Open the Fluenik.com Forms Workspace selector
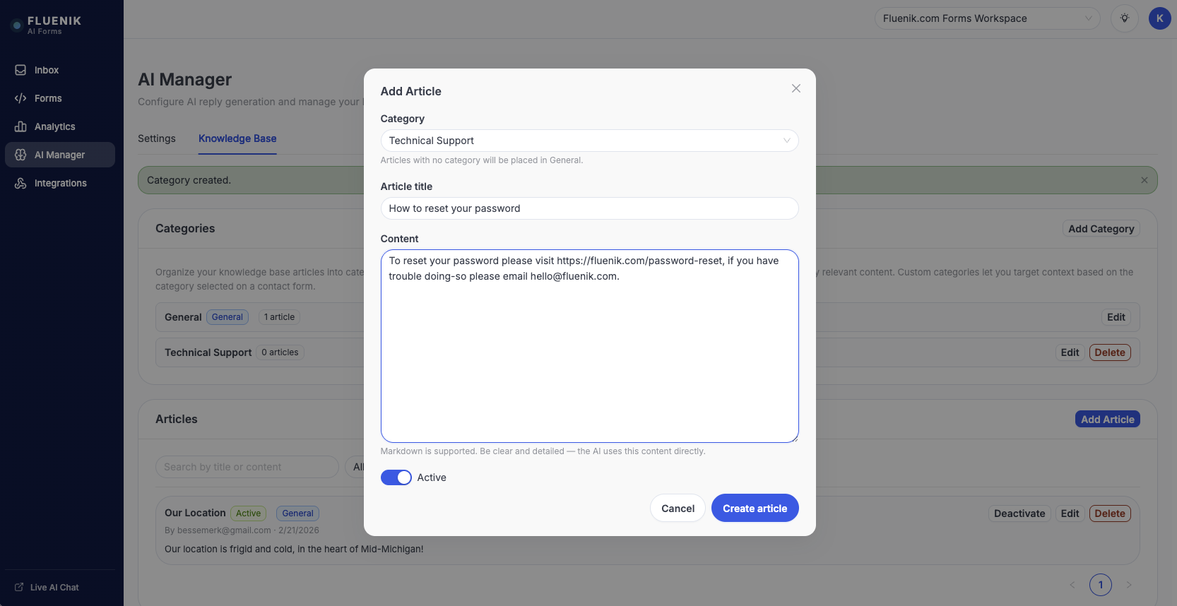Screen dimensions: 1177x606 click(x=986, y=18)
